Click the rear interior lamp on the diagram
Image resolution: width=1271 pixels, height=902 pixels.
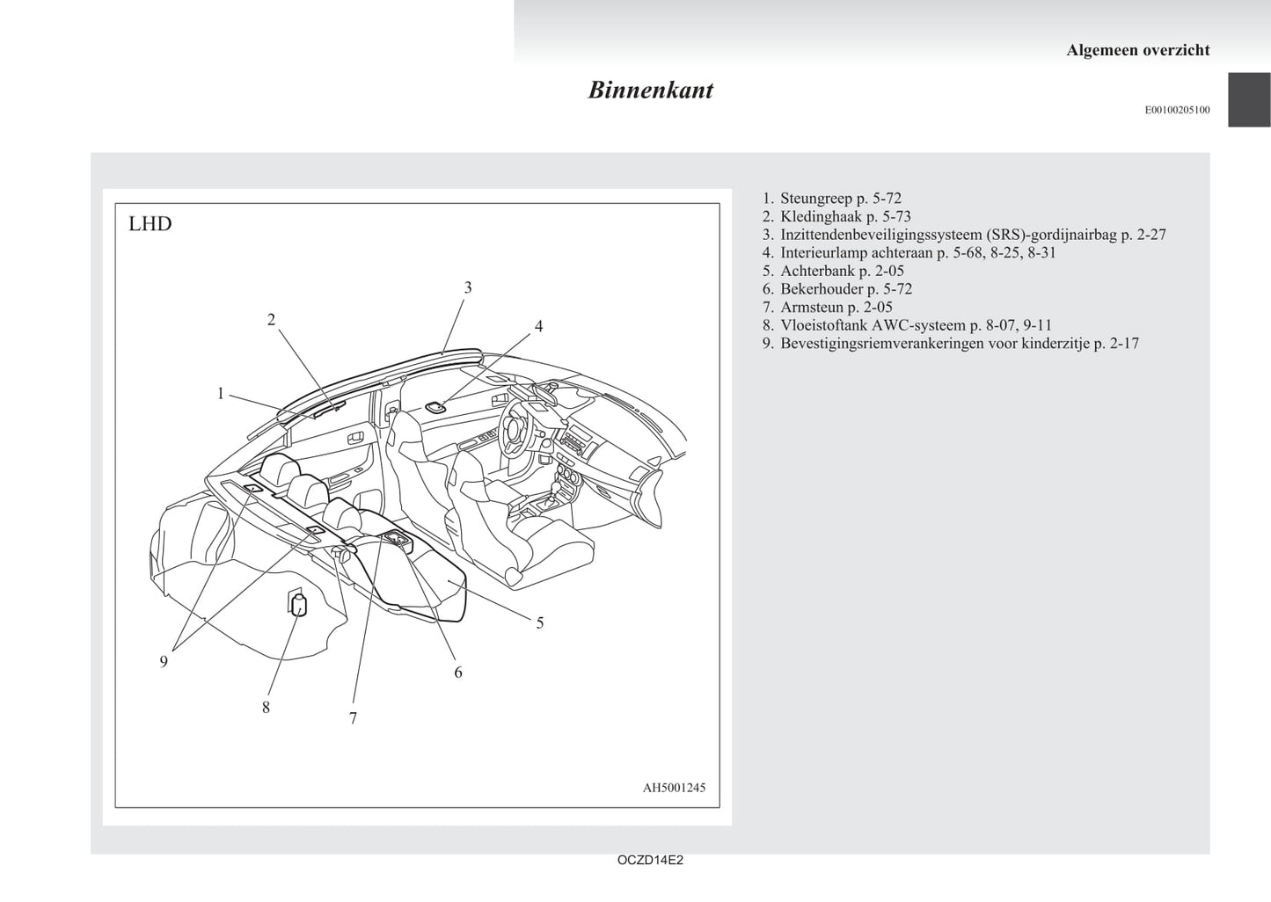tap(436, 406)
